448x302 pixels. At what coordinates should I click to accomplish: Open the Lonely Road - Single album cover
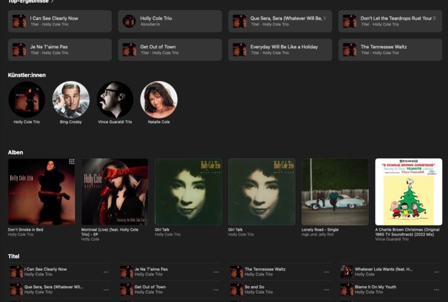(x=335, y=191)
